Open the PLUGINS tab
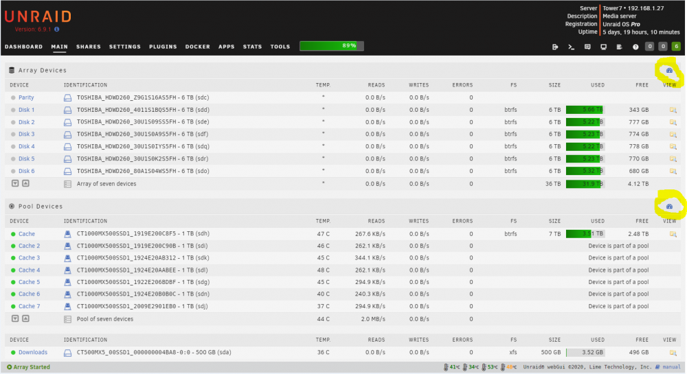The image size is (687, 374). 163,47
